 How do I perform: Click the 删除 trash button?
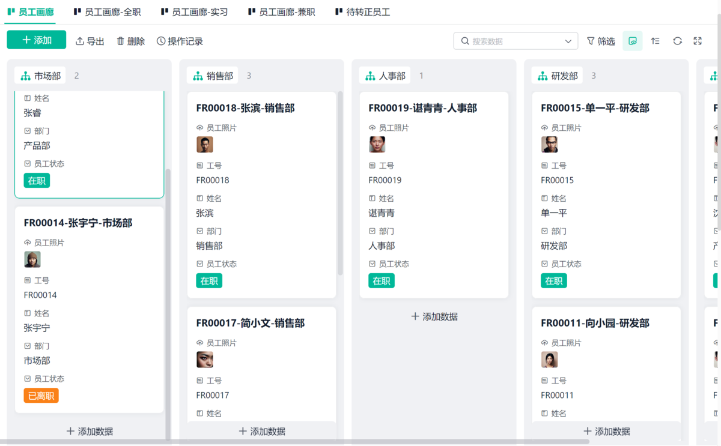[131, 41]
